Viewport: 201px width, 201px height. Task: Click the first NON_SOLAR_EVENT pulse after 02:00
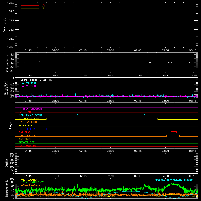77,115
